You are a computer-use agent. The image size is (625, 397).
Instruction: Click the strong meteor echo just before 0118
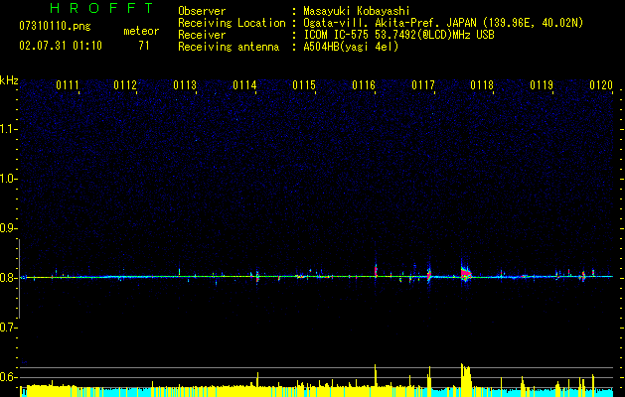(466, 273)
